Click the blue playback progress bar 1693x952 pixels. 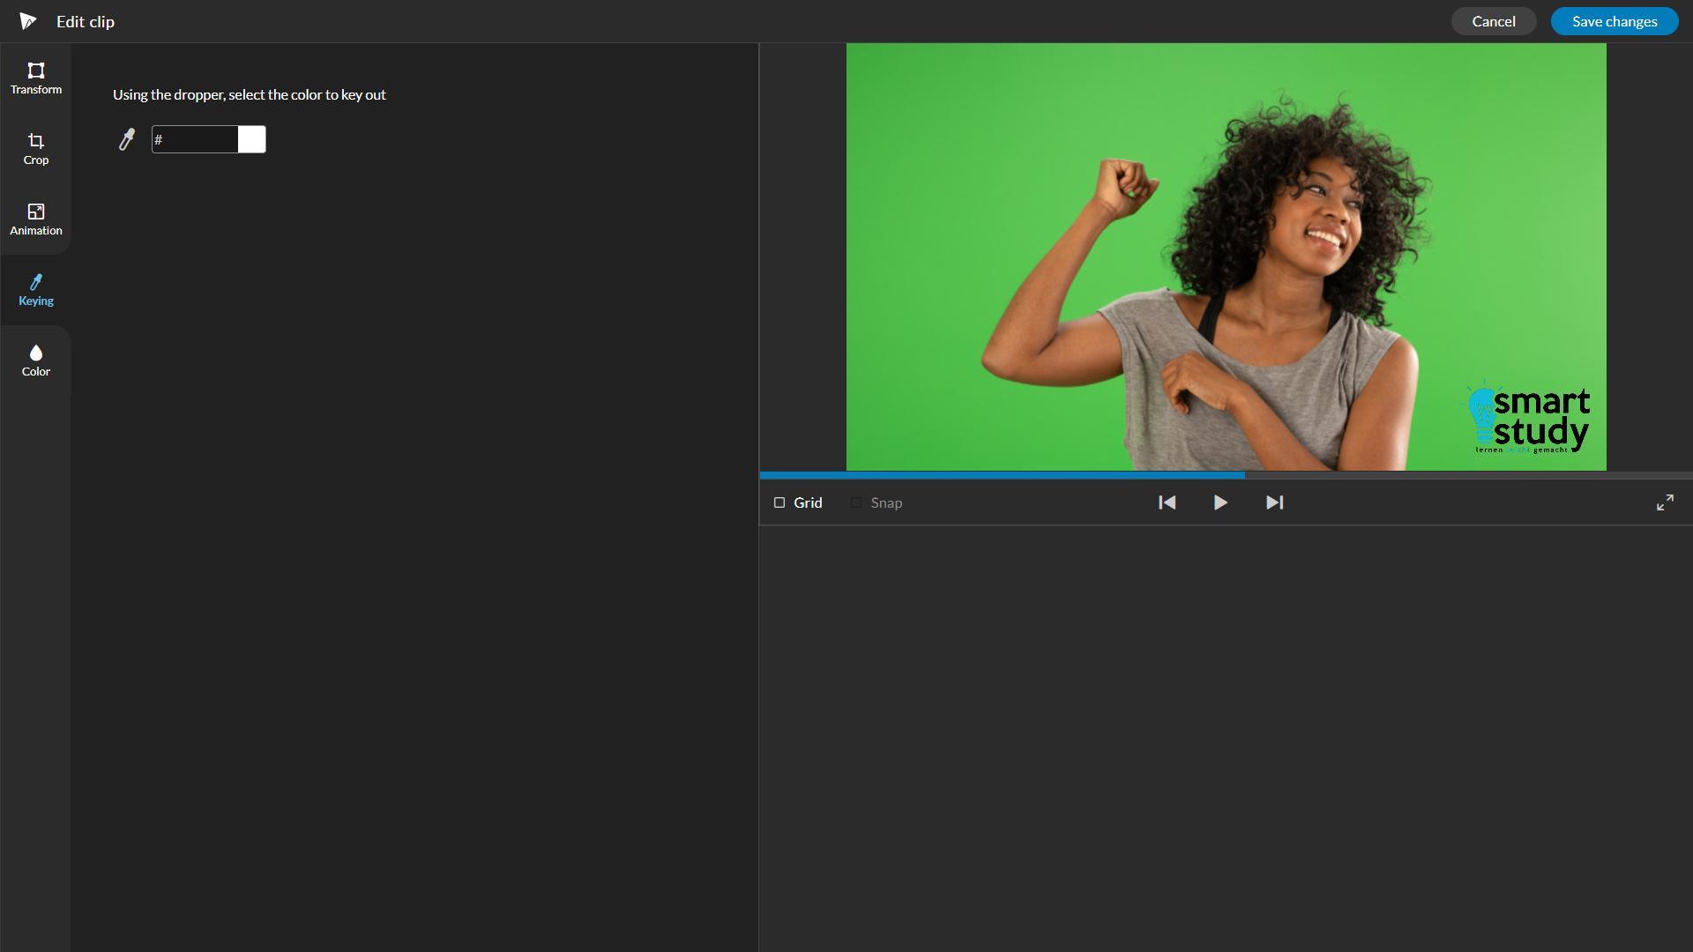[1002, 475]
